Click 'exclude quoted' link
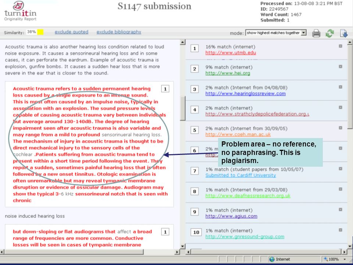The height and width of the screenshot is (265, 353). pos(71,32)
